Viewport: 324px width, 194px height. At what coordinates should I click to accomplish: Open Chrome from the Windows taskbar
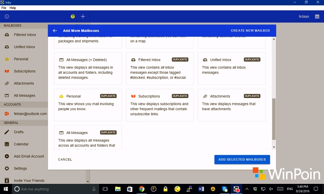(142, 189)
